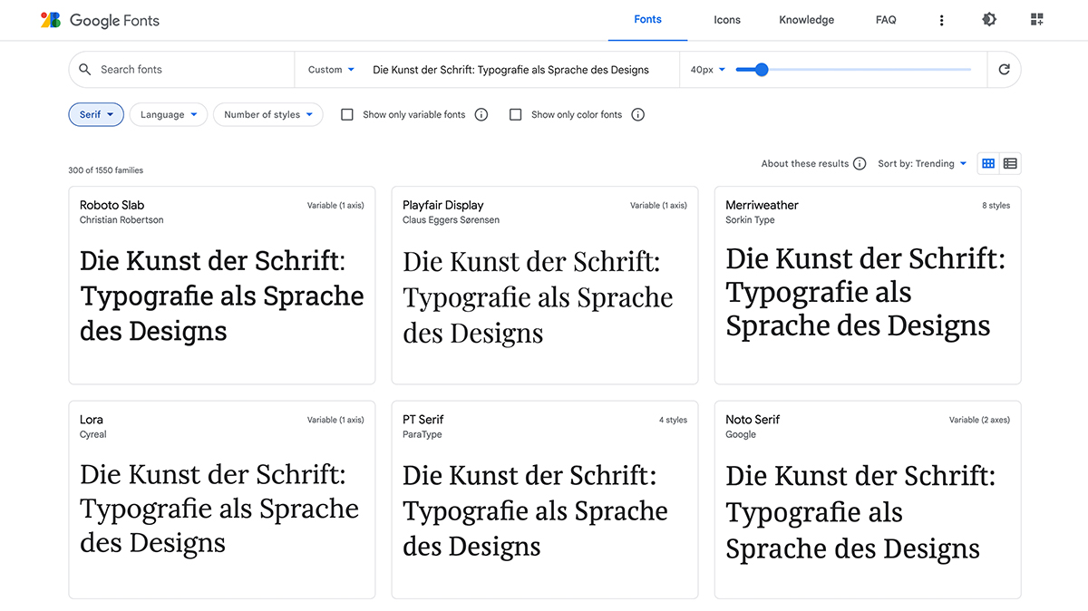Open the Lora font card
Screen dimensions: 1088x611
click(x=222, y=500)
